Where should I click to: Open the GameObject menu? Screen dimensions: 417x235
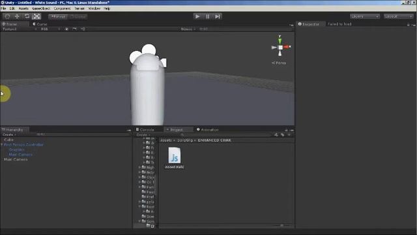41,8
